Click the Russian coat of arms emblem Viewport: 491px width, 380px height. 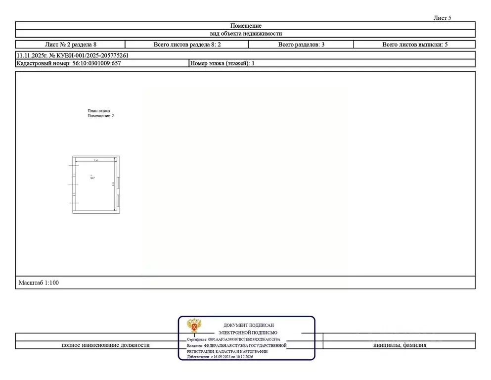194,326
